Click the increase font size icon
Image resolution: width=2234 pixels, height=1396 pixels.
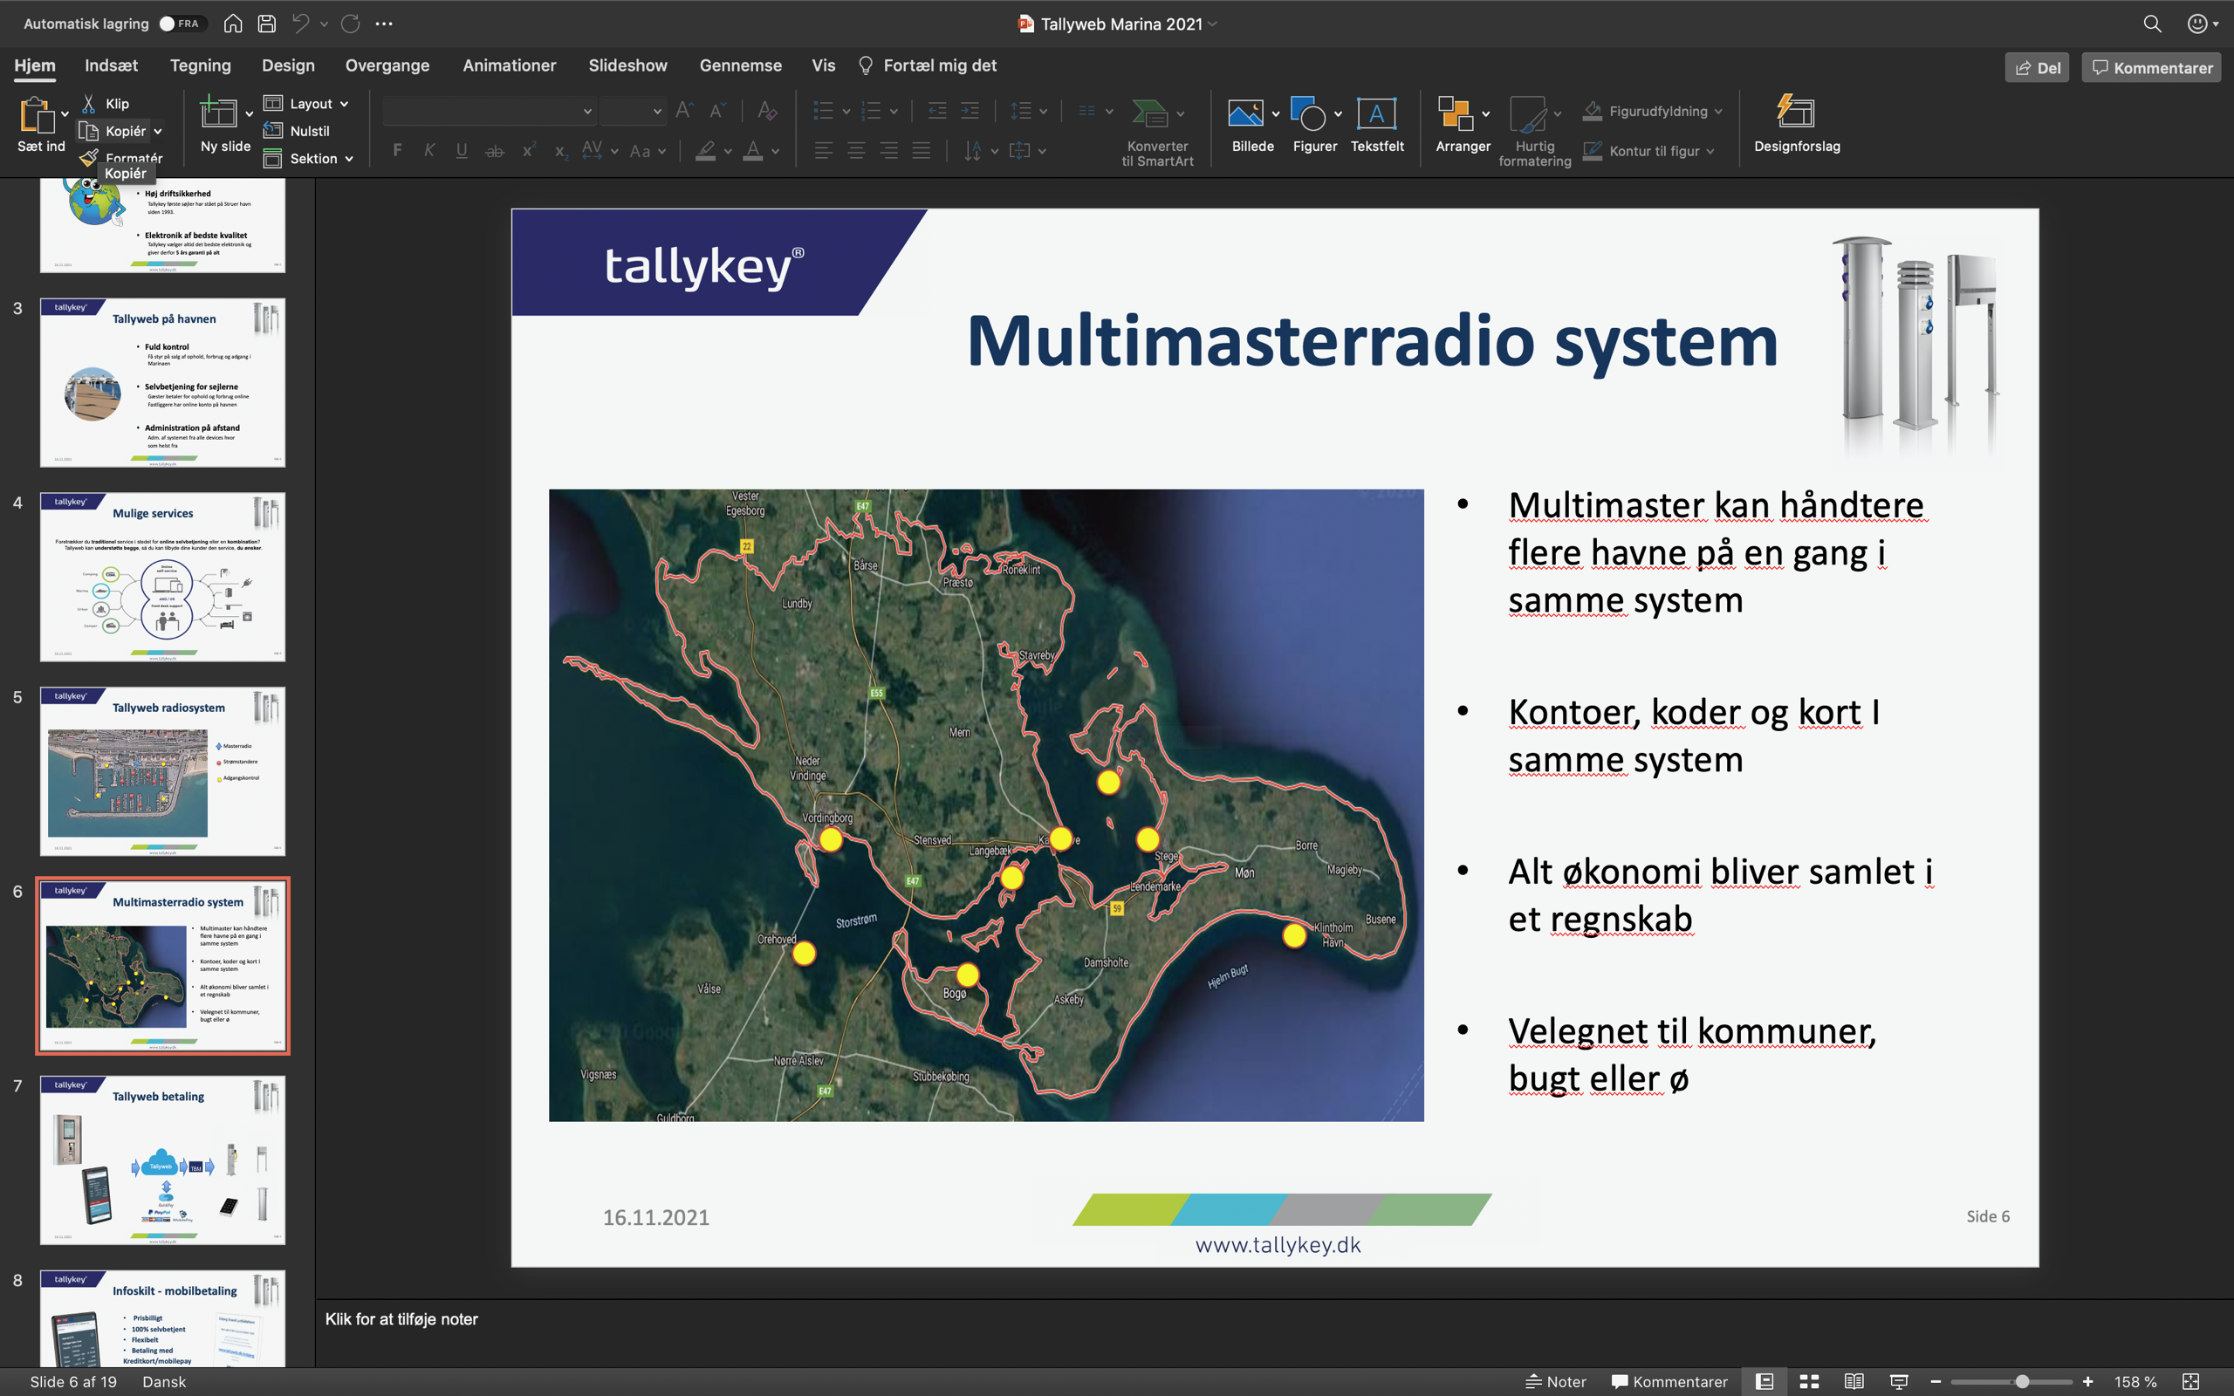click(x=684, y=111)
